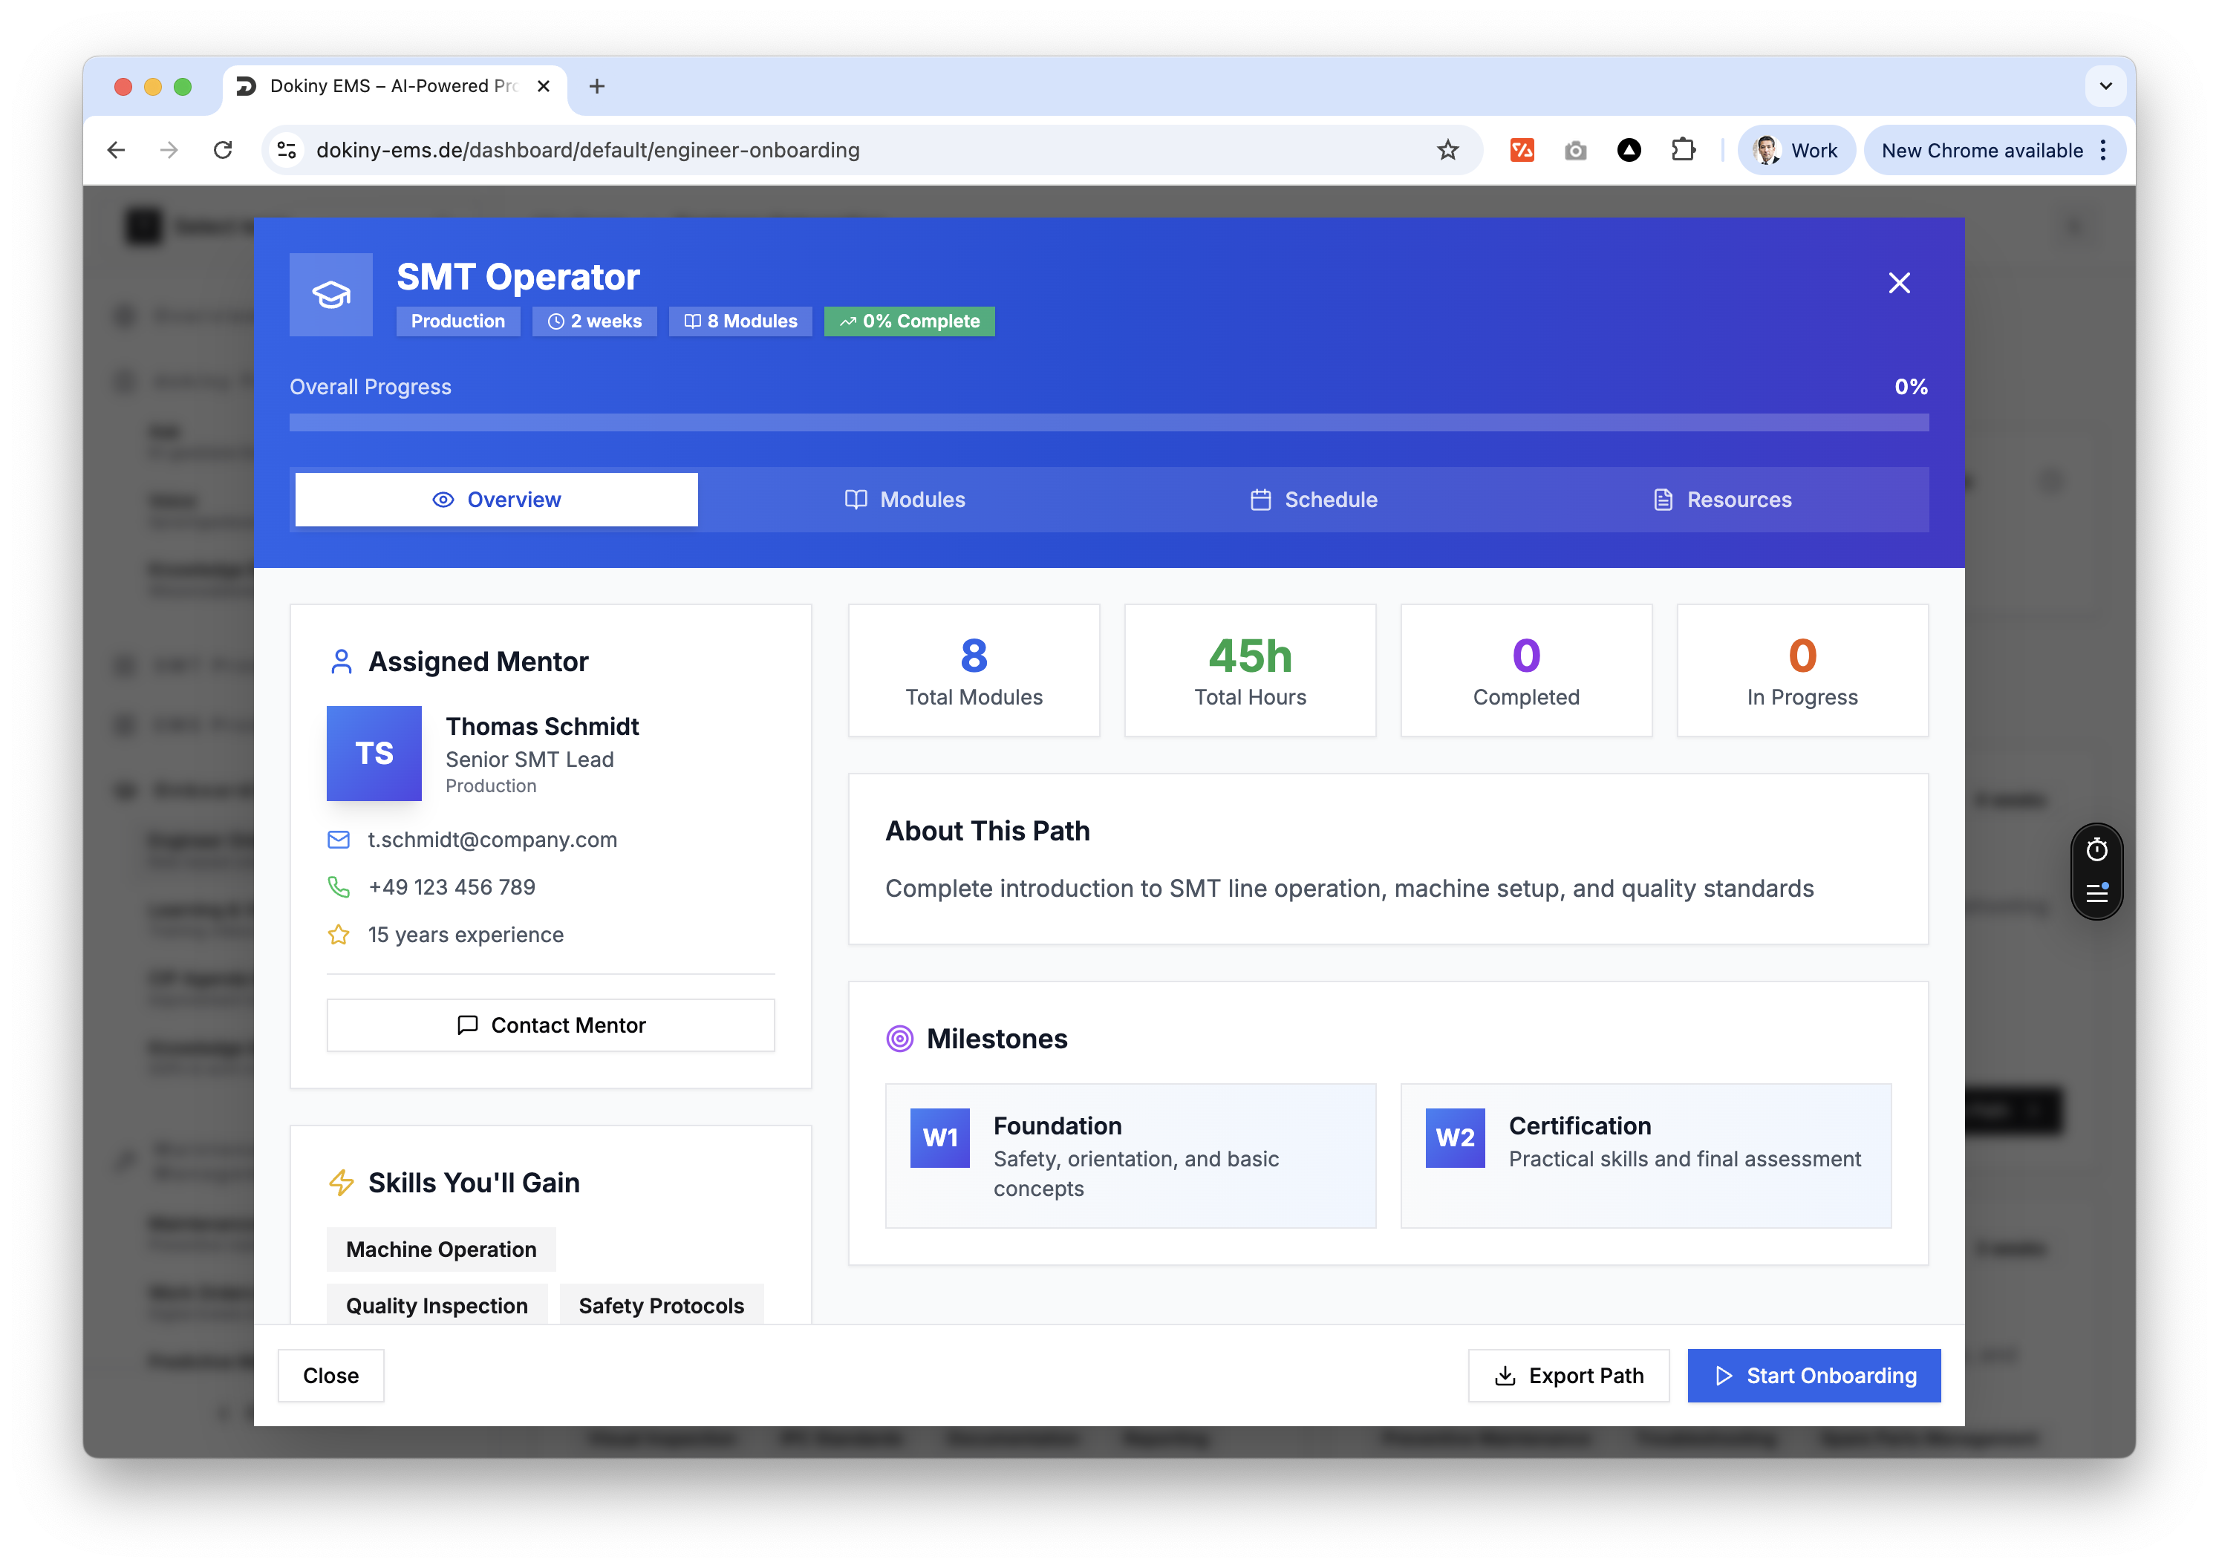Click the phone icon beside +49 123 456 789
Viewport: 2219px width, 1568px height.
coord(339,886)
